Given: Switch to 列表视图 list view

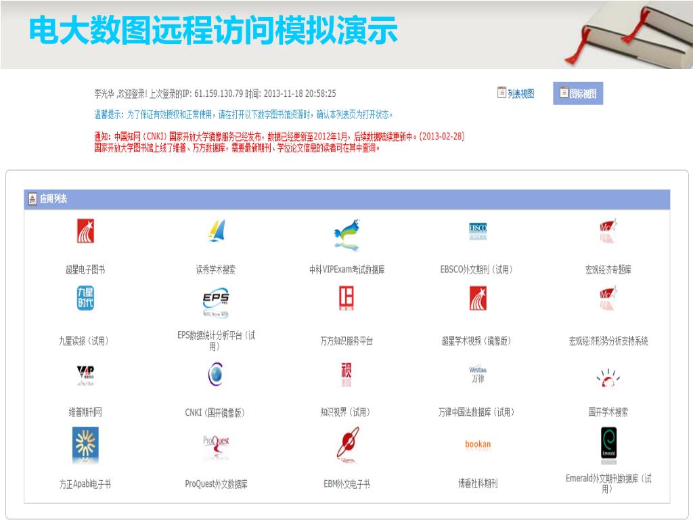Looking at the screenshot, I should (x=516, y=93).
